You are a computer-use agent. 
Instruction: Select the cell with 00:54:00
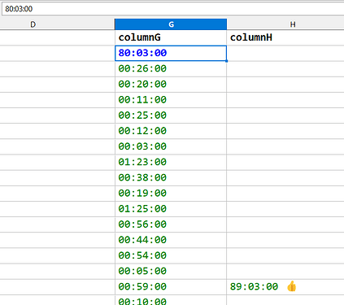[x=171, y=255]
